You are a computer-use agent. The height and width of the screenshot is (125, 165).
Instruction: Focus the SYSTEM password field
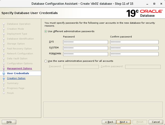click(x=85, y=48)
